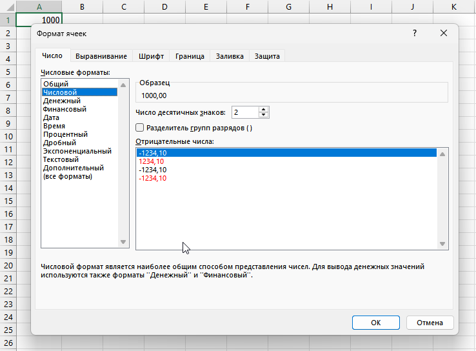The width and height of the screenshot is (476, 351).
Task: Select the Процентный format
Action: coord(65,134)
